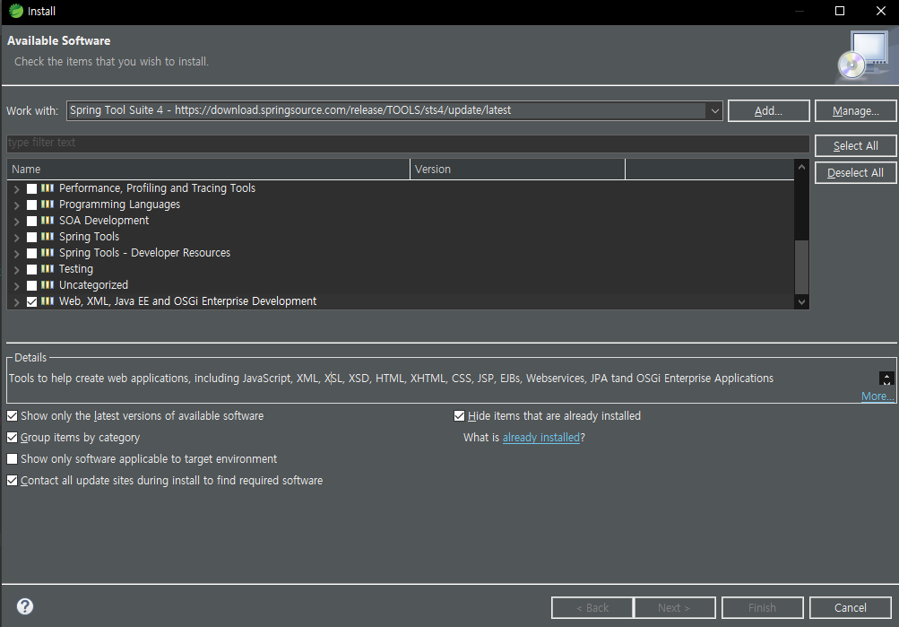Click the type filter text field
Image resolution: width=899 pixels, height=627 pixels.
pos(408,143)
